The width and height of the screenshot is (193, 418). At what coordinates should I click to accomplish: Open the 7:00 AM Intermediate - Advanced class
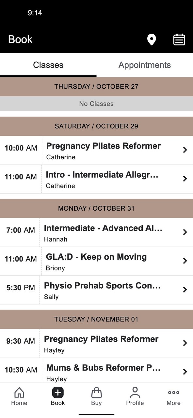pyautogui.click(x=96, y=232)
